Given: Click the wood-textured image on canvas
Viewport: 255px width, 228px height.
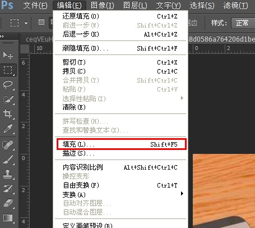Looking at the screenshot, I should coord(224,191).
